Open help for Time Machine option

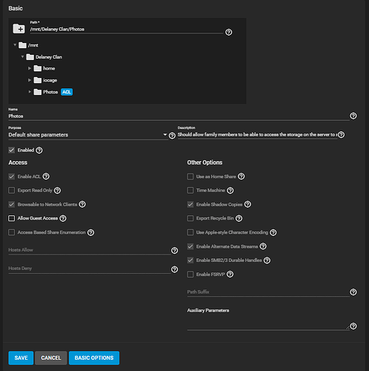(230, 191)
